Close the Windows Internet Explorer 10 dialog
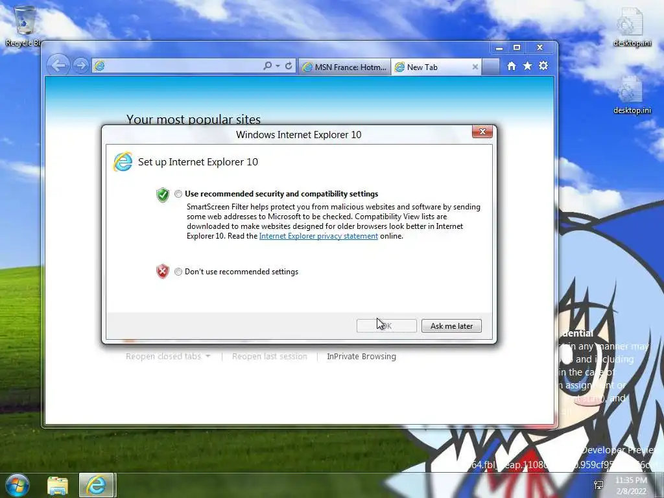This screenshot has width=664, height=498. pyautogui.click(x=482, y=132)
